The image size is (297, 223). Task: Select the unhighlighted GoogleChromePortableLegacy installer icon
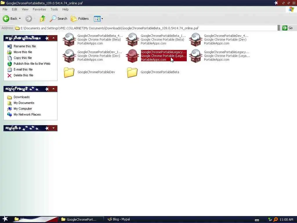196,56
